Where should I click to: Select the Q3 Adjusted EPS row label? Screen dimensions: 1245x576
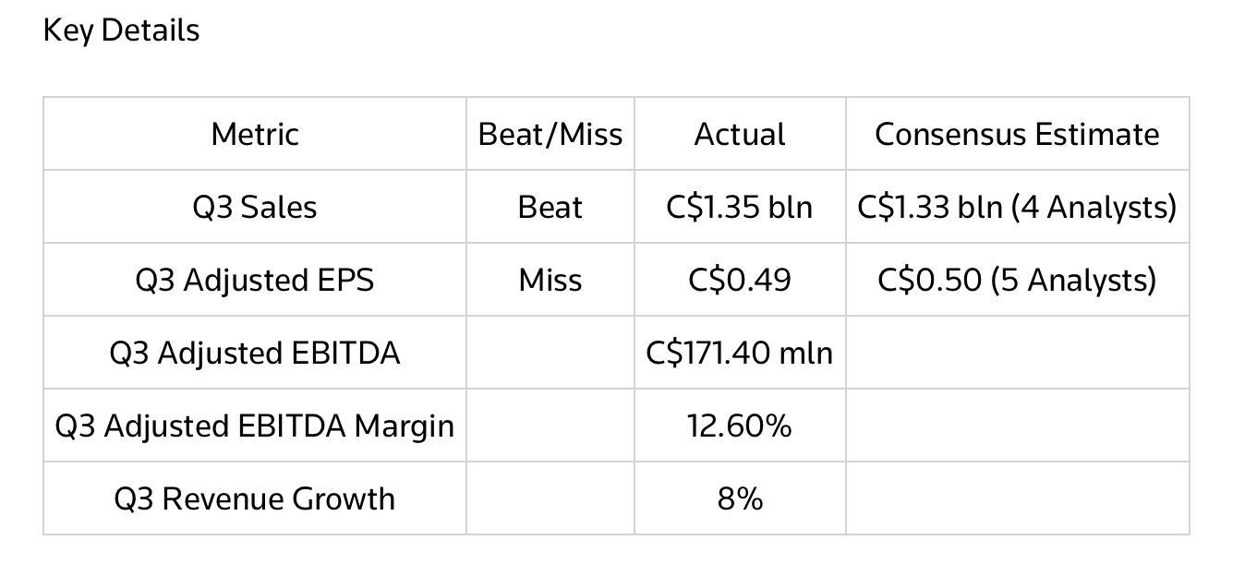[255, 280]
